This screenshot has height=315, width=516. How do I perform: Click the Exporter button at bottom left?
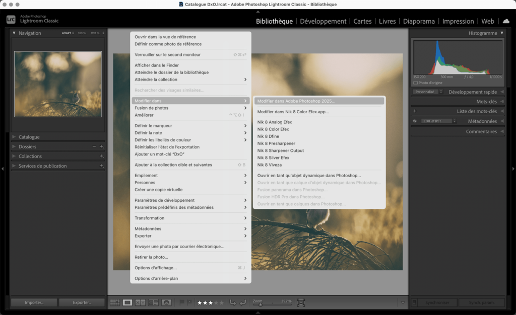coord(82,302)
